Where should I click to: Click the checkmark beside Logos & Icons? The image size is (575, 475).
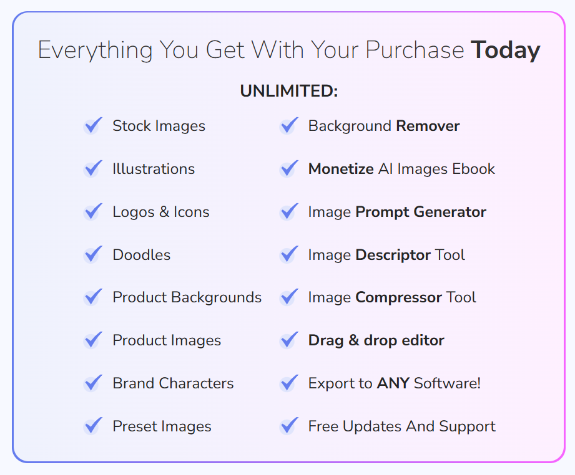tap(93, 212)
